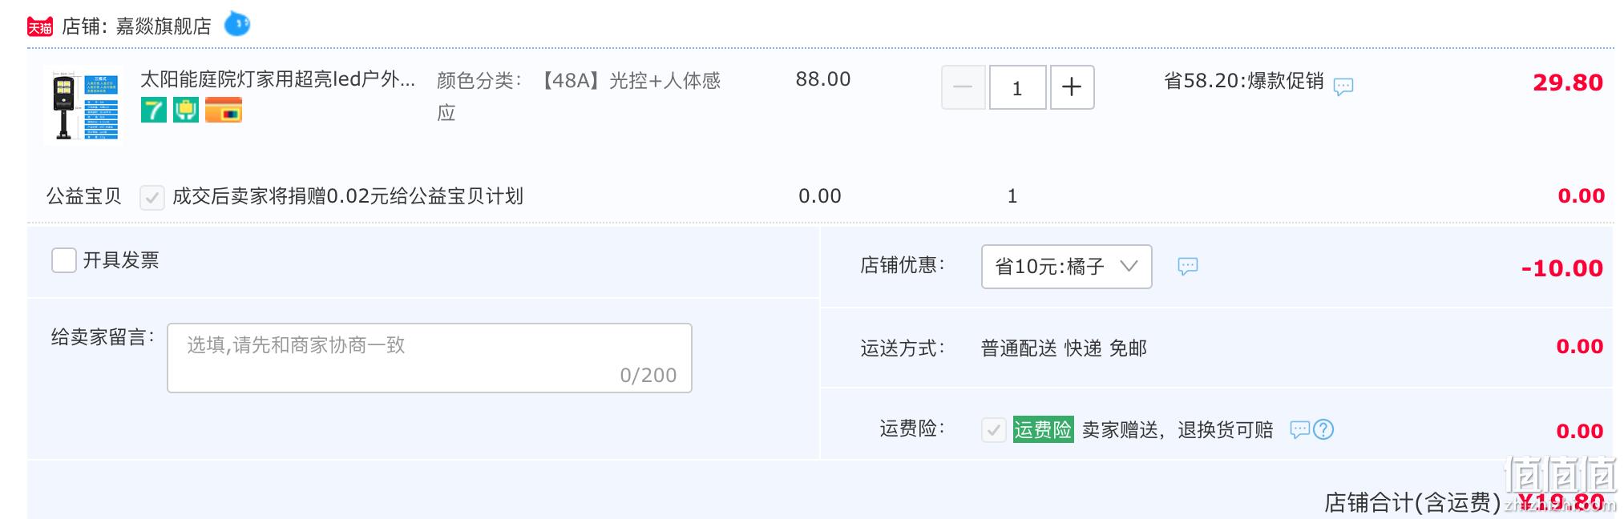Open comment bubble beside store discount dropdown
The height and width of the screenshot is (519, 1624).
click(1188, 266)
